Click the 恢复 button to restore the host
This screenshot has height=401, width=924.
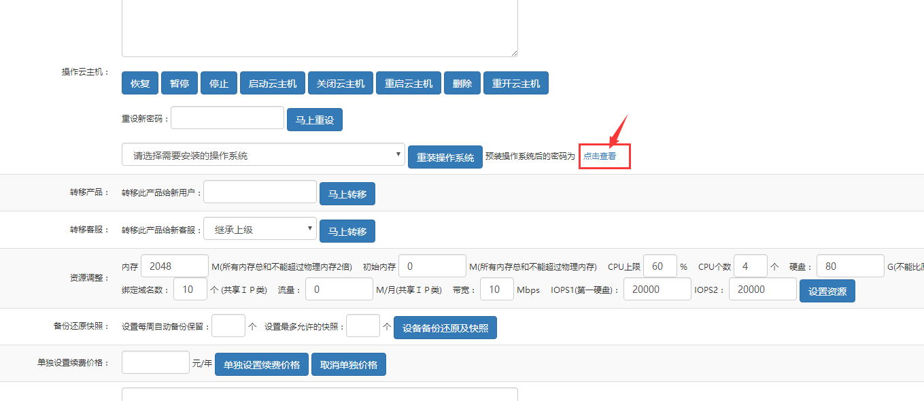pyautogui.click(x=139, y=82)
